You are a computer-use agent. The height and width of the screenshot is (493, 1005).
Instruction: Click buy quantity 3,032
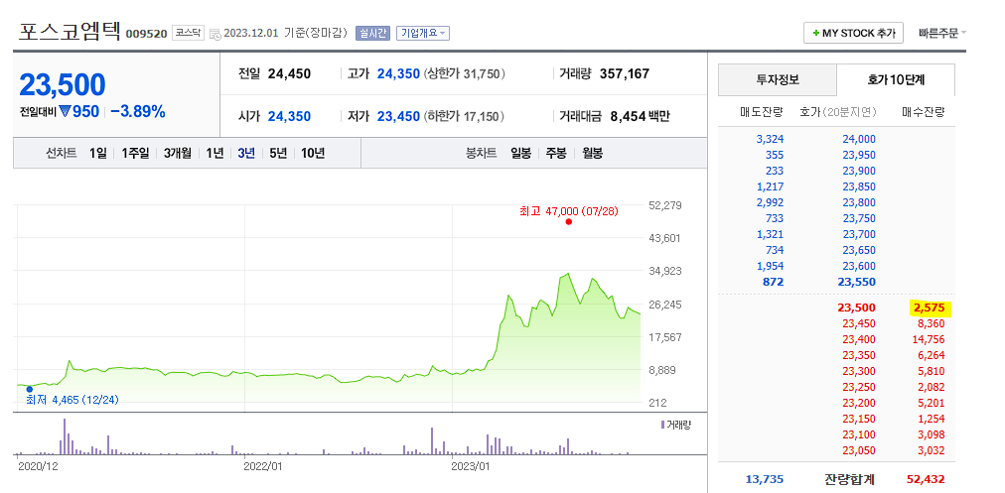click(x=932, y=450)
